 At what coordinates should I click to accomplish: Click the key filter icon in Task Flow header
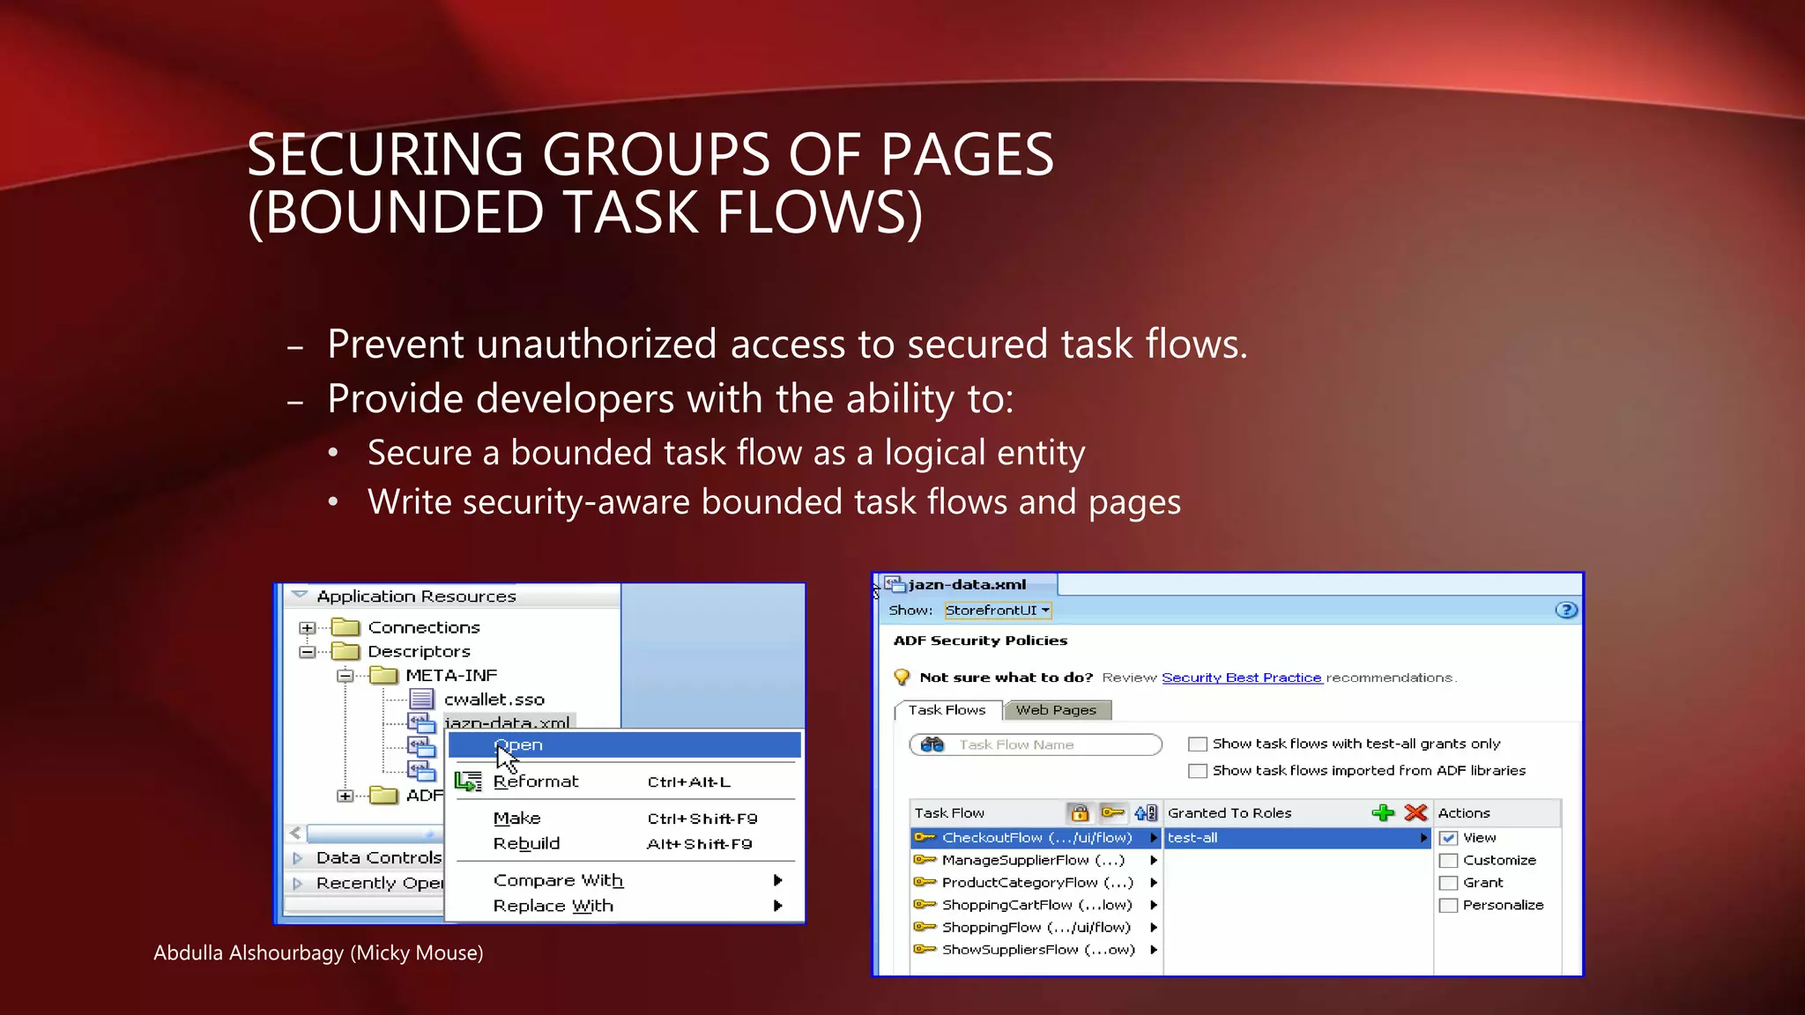(1113, 813)
